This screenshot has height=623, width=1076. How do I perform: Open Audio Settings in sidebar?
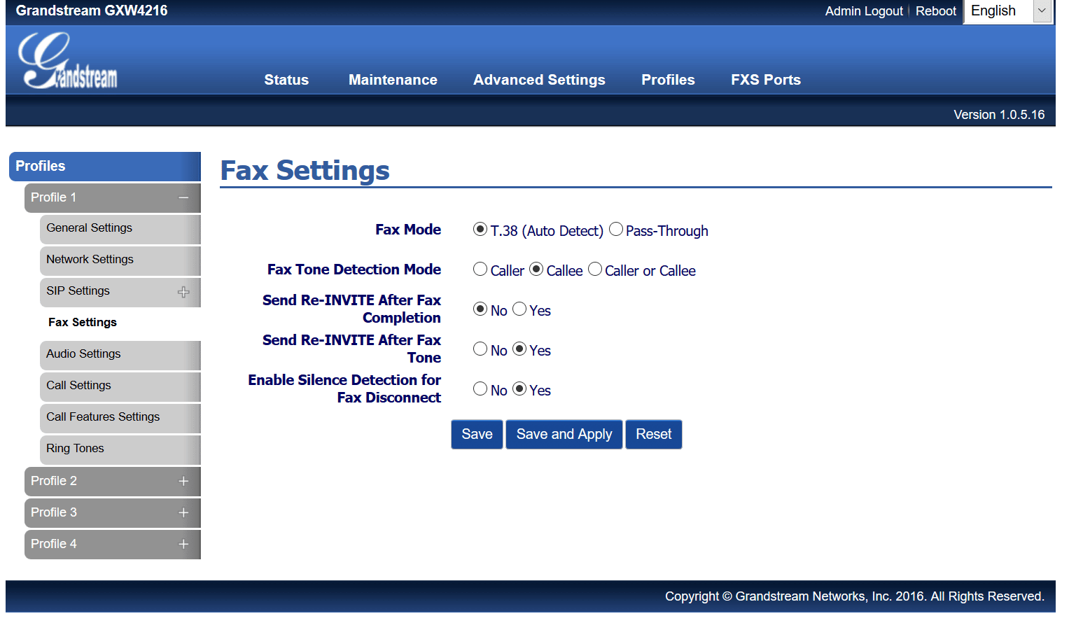coord(120,355)
